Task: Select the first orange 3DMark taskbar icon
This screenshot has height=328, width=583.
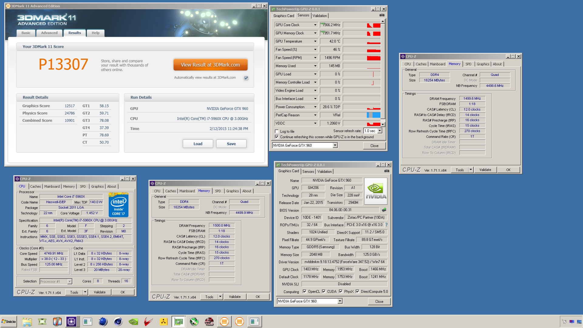Action: click(x=224, y=322)
